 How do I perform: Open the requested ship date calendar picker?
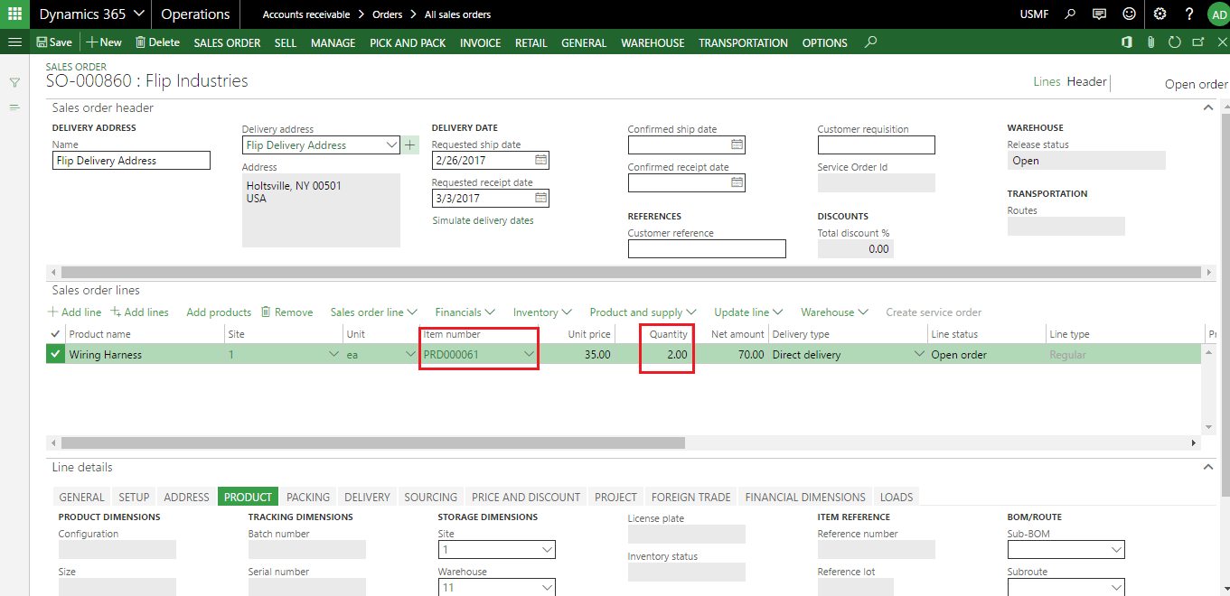coord(542,160)
